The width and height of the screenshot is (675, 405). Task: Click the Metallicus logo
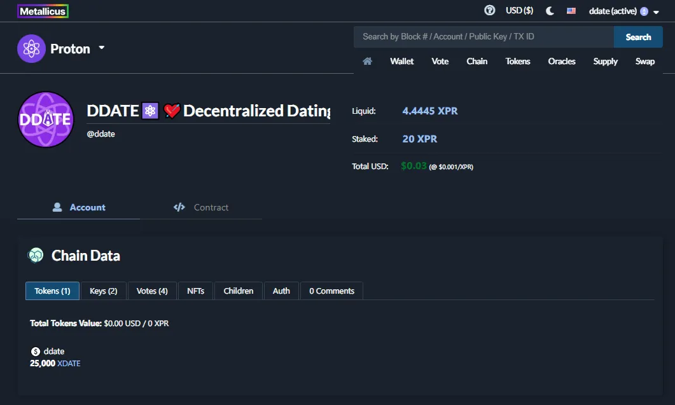point(43,11)
